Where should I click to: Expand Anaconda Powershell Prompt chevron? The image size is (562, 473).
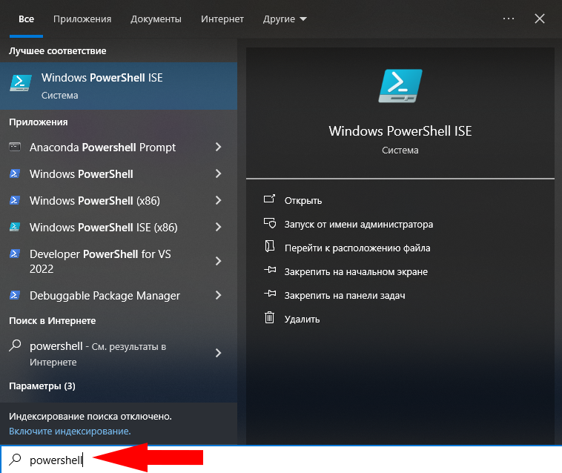218,147
